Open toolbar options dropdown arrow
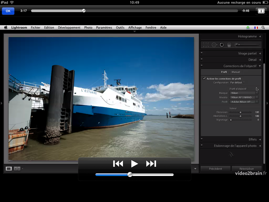Image resolution: width=269 pixels, height=202 pixels. 195,169
